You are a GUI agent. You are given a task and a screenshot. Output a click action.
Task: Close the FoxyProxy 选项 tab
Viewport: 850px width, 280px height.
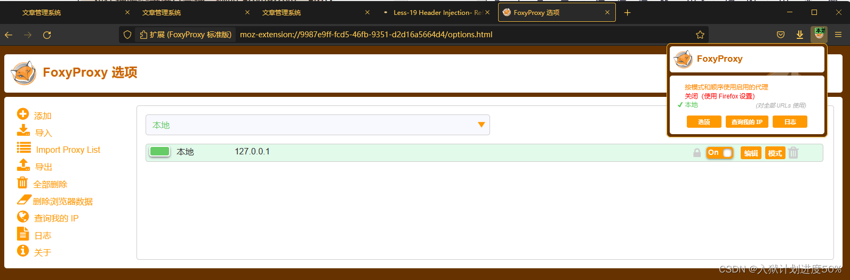[x=607, y=12]
